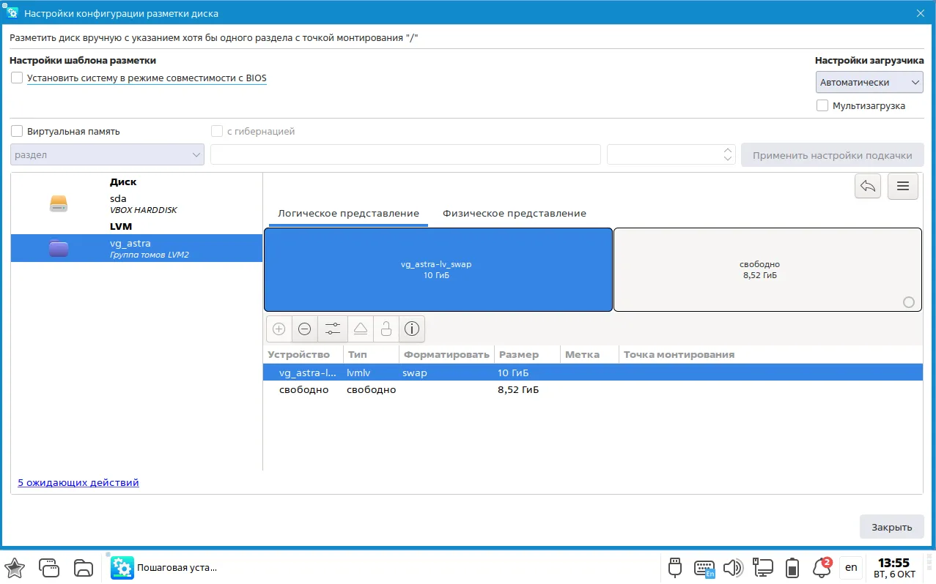Image resolution: width=936 pixels, height=584 pixels.
Task: Open the bootloader Автоматически dropdown
Action: pos(869,83)
